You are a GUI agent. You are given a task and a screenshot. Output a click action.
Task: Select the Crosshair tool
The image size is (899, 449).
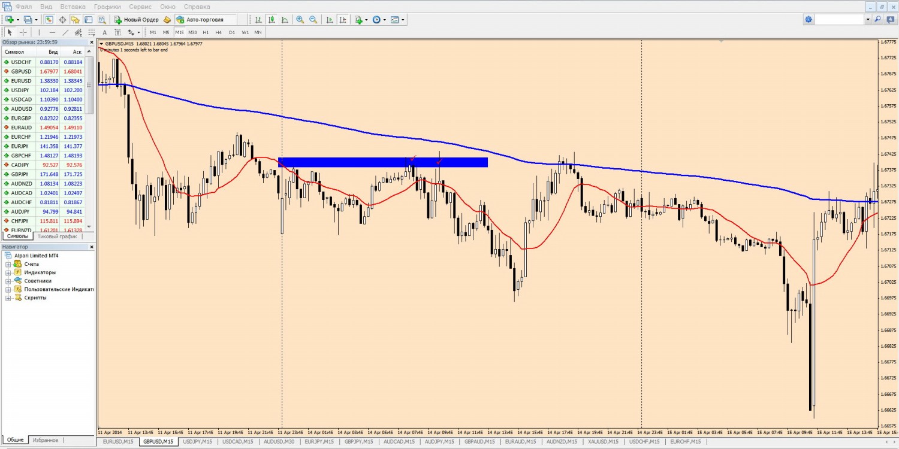pos(23,32)
